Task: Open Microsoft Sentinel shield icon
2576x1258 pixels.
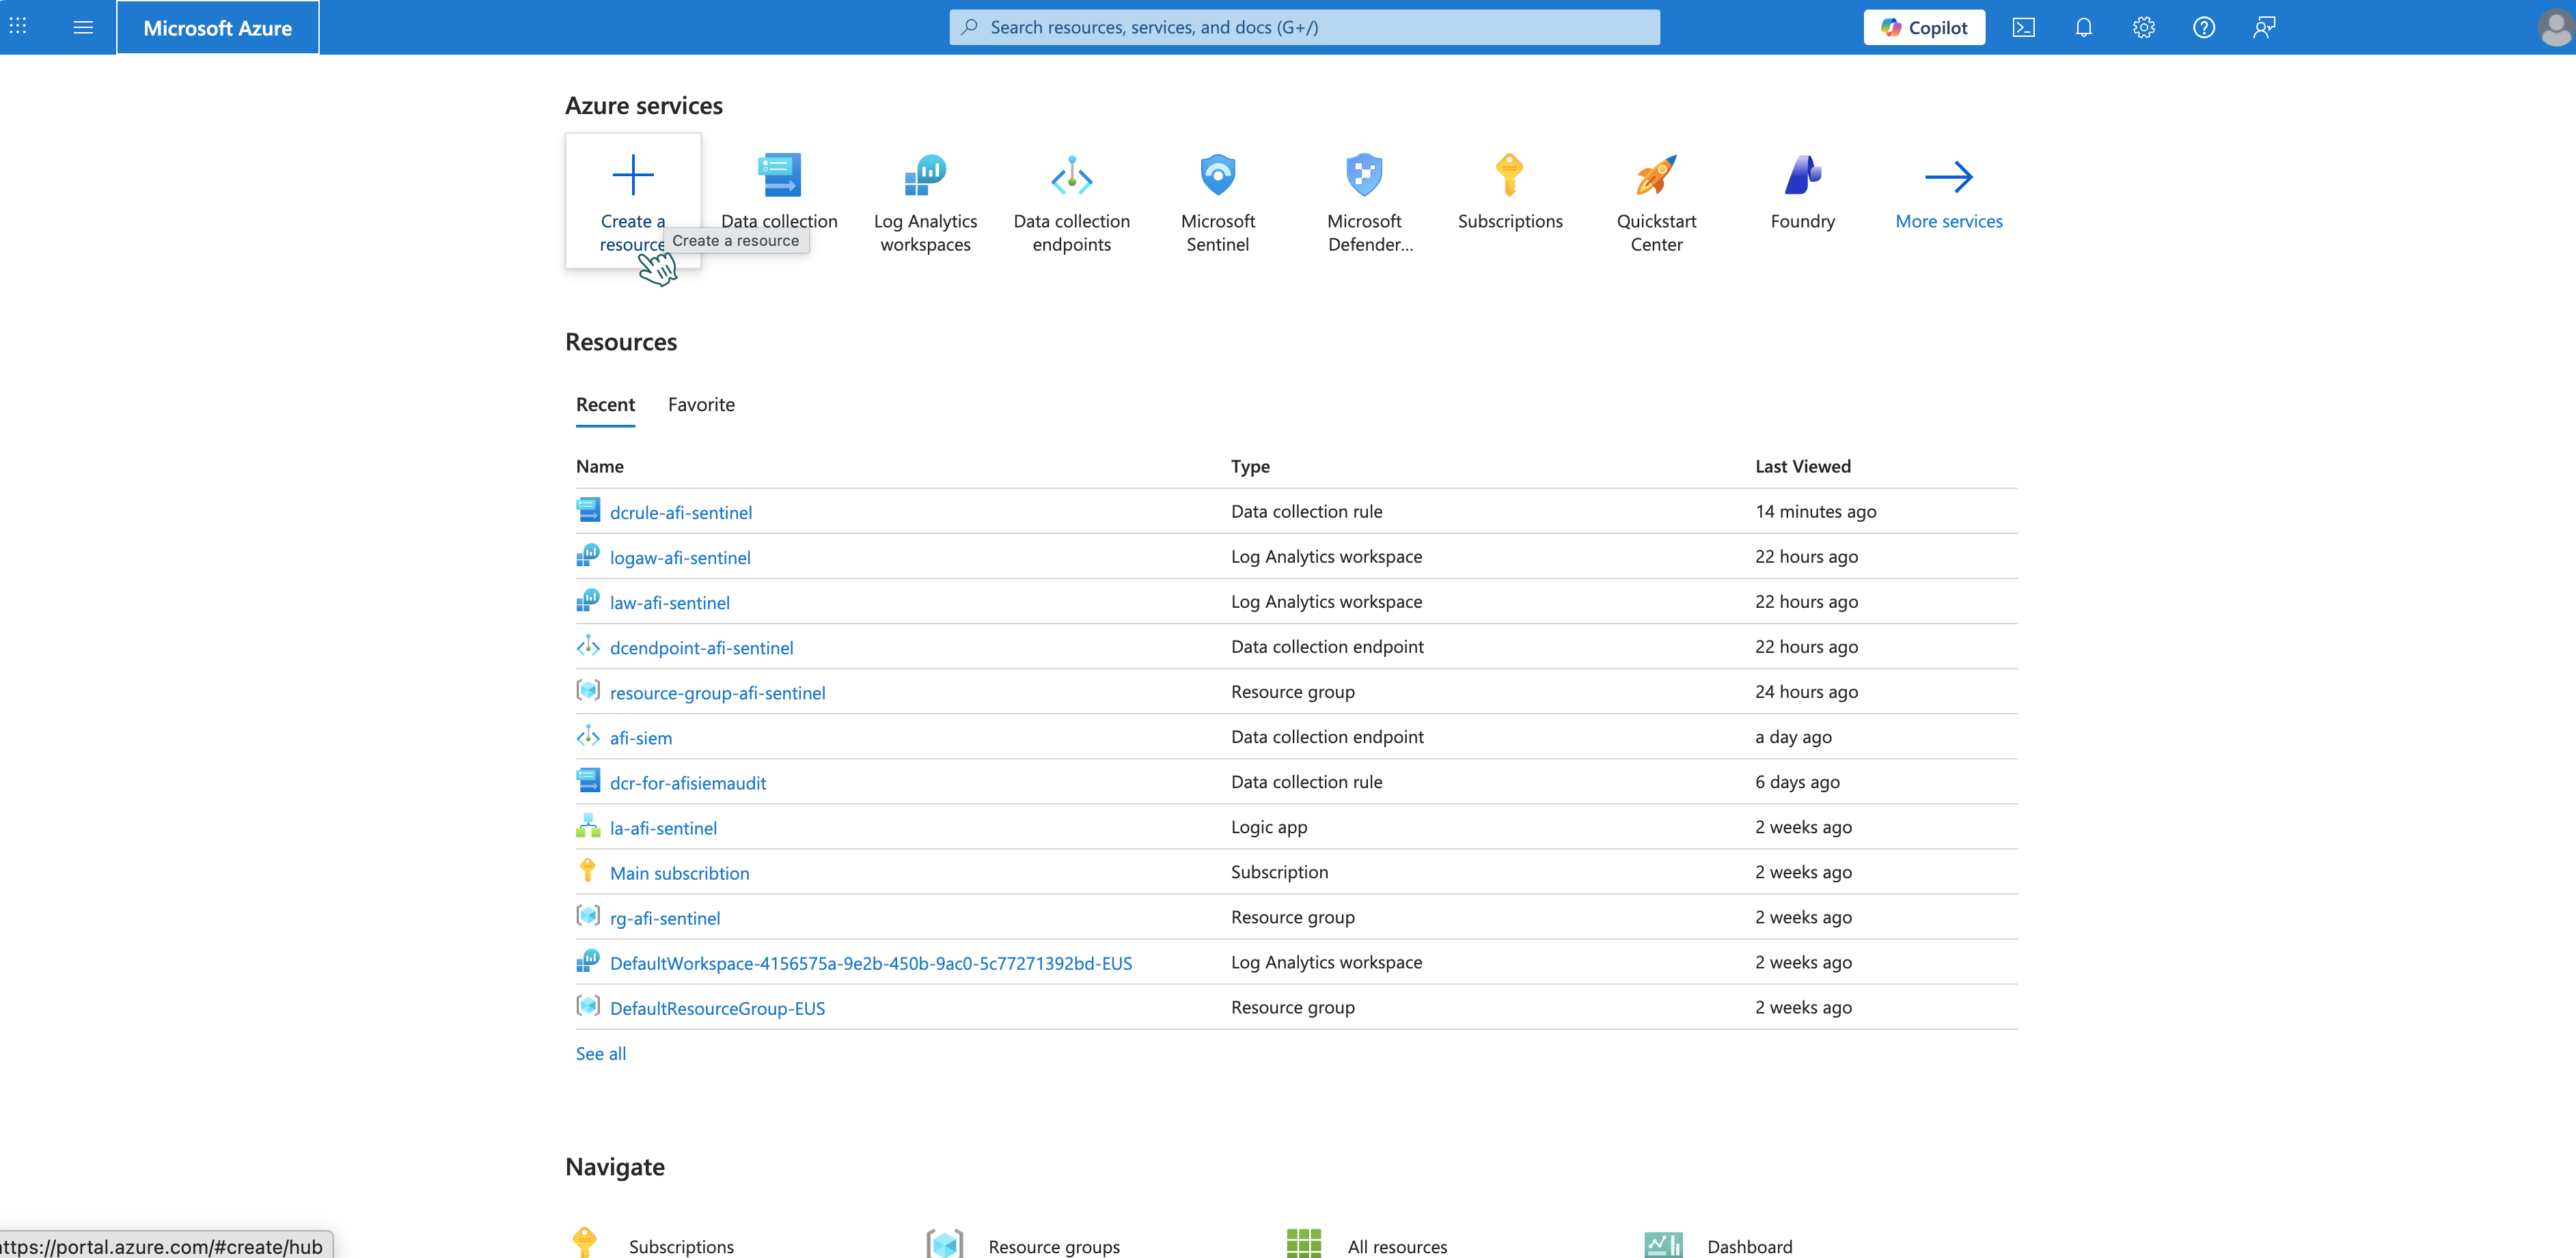Action: click(x=1218, y=175)
